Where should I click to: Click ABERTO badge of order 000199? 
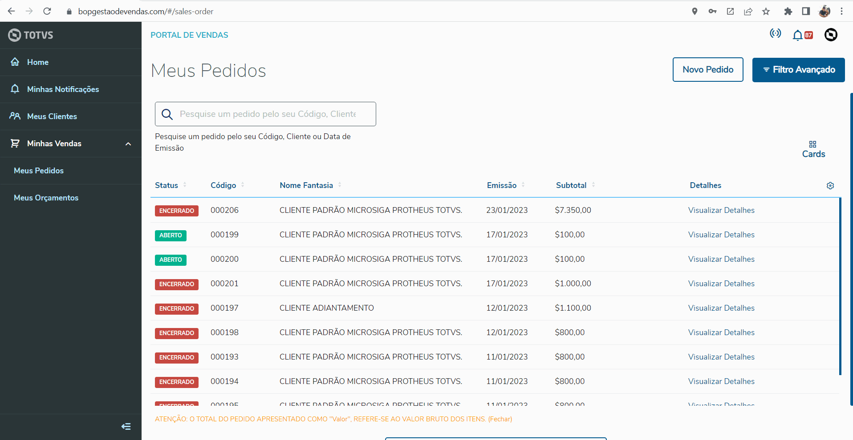(171, 235)
